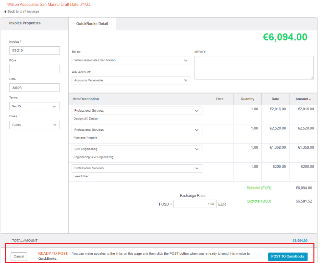The width and height of the screenshot is (321, 263).
Task: Open the Terms dropdown Net 15
Action: tap(34, 106)
